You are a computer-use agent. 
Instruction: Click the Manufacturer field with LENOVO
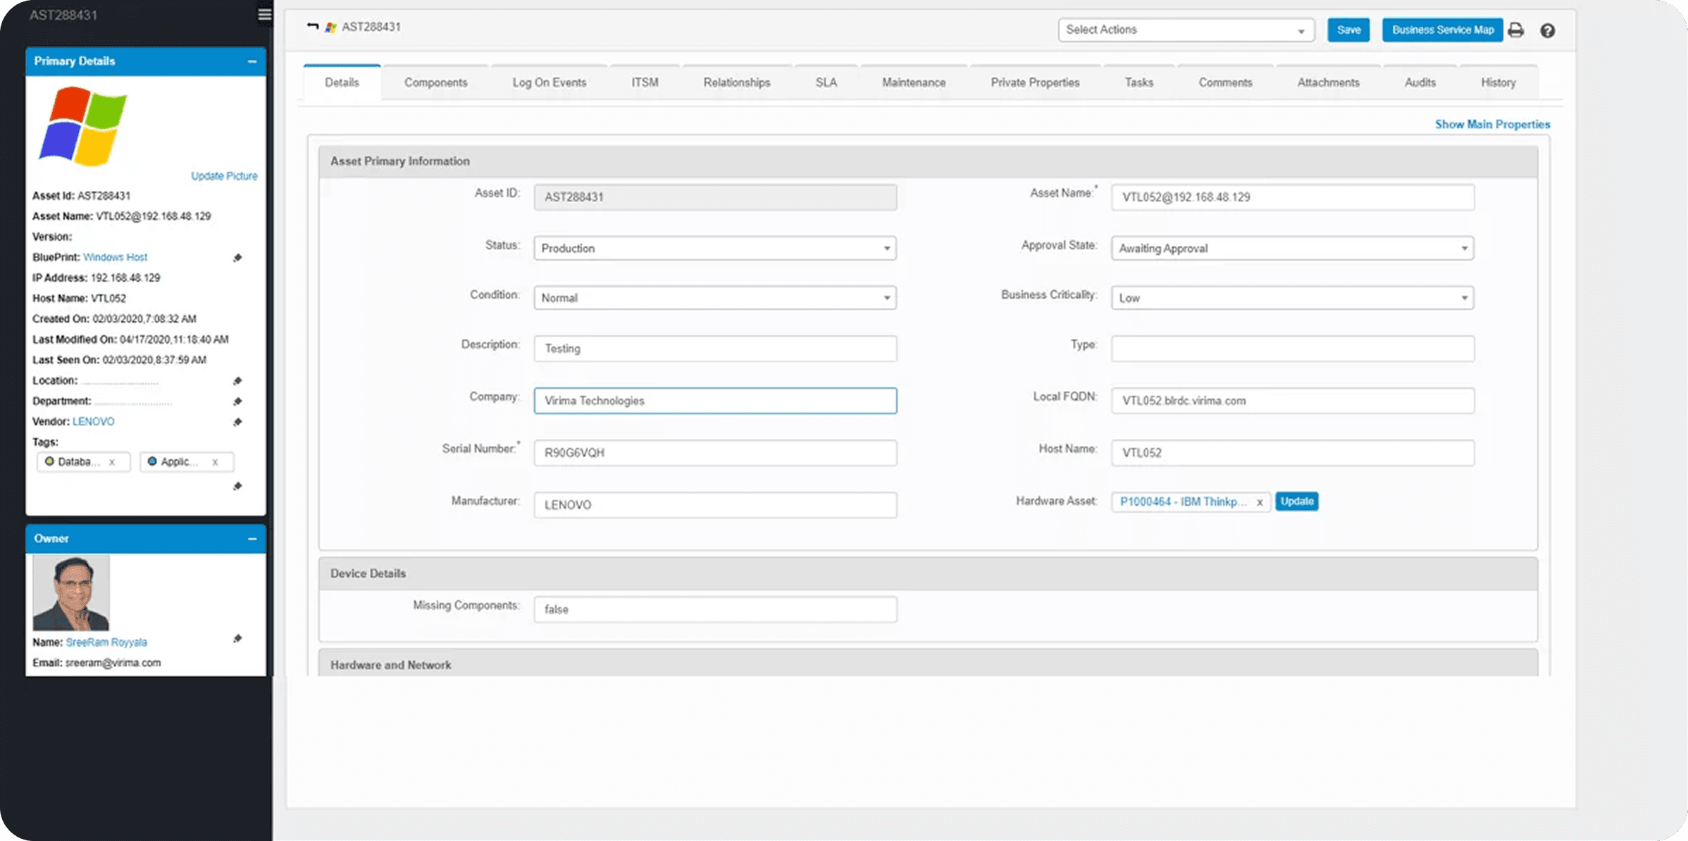[715, 505]
